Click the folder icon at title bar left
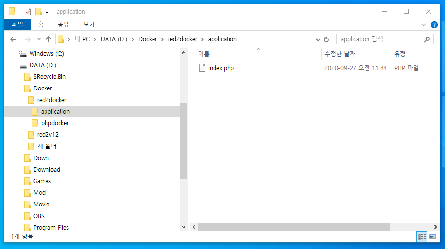Viewport: 445px width, 249px height. 12,11
